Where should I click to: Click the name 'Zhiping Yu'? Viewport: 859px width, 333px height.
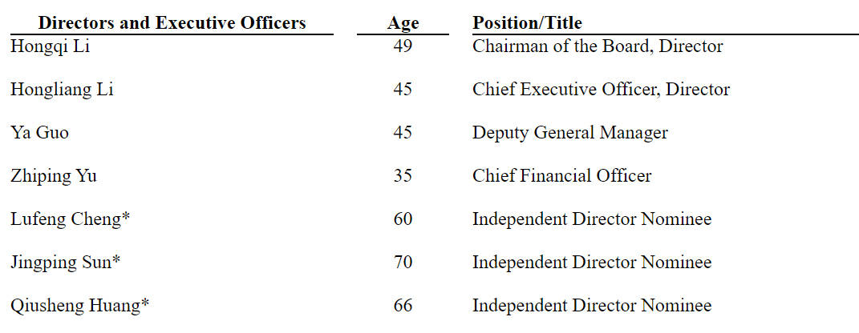54,177
